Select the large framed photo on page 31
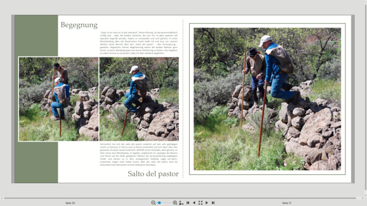This screenshot has width=367, height=206. tap(267, 99)
